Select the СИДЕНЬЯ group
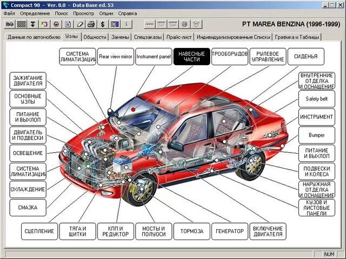This screenshot has height=259, width=346. tap(306, 57)
